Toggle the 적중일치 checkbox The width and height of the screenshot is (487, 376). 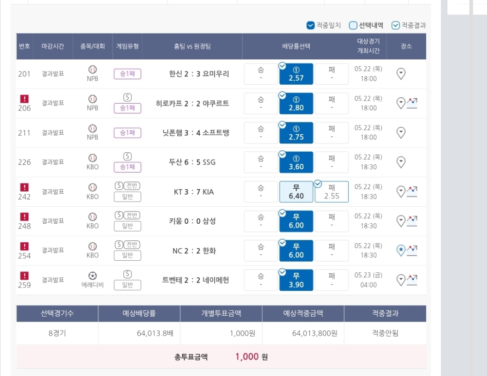(310, 25)
